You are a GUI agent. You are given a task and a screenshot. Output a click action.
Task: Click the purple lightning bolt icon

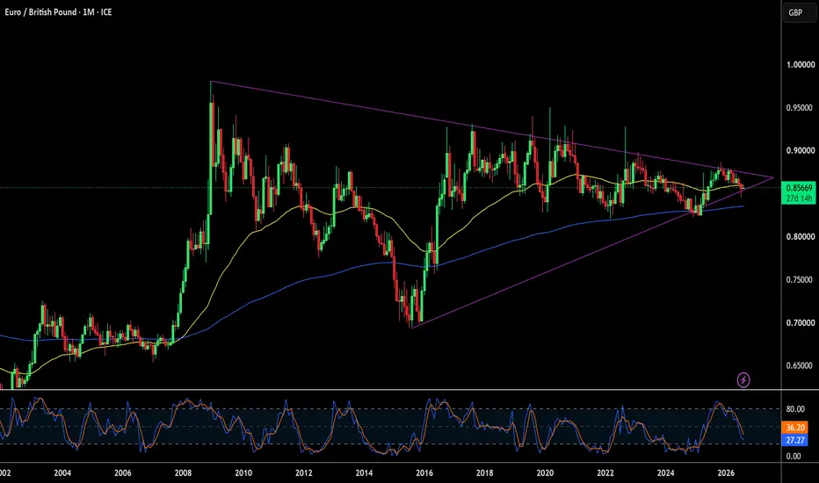[743, 379]
